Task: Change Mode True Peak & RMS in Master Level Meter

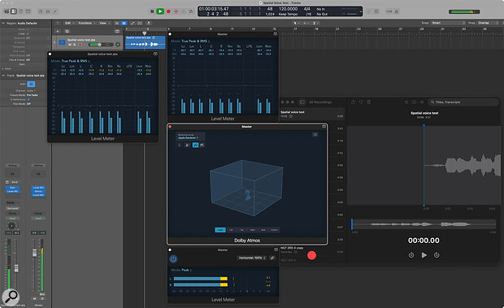Action: [195, 41]
